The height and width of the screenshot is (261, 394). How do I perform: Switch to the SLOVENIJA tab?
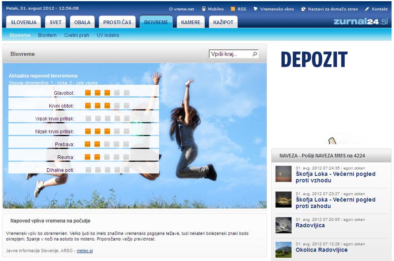coord(23,22)
